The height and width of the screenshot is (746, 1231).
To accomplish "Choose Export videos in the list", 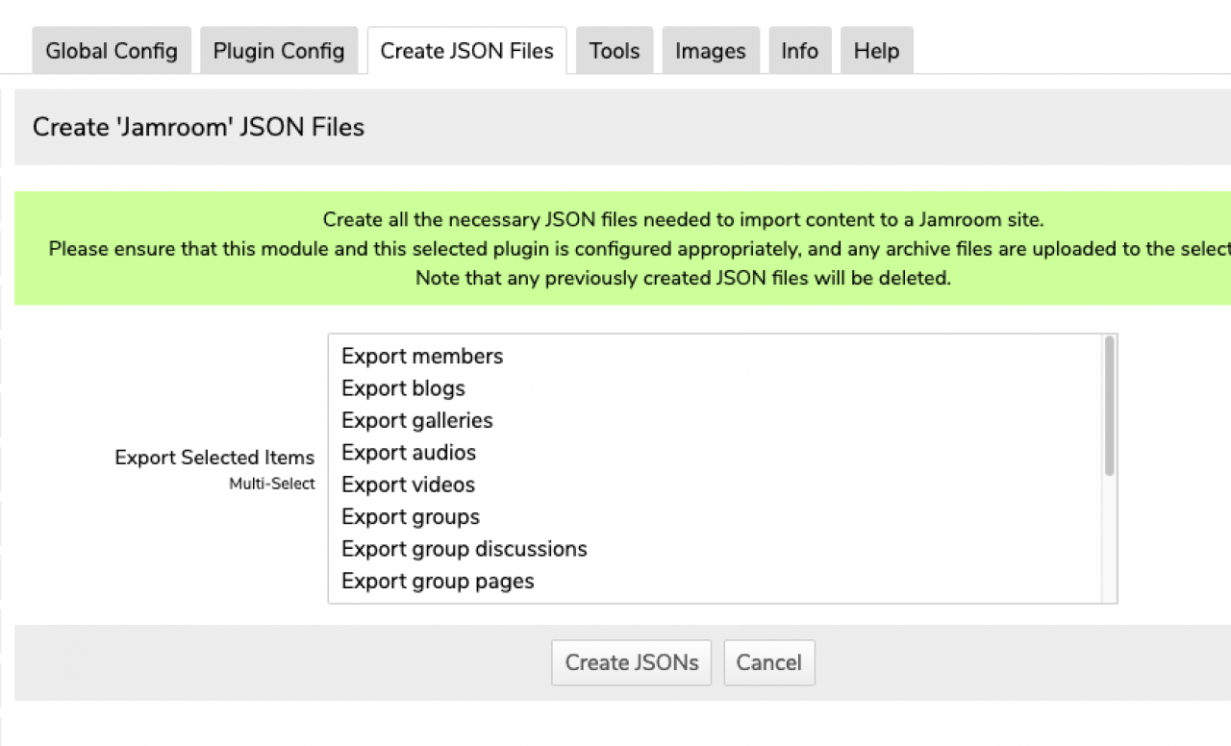I will pos(408,485).
